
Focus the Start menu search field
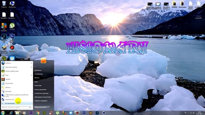(17, 107)
